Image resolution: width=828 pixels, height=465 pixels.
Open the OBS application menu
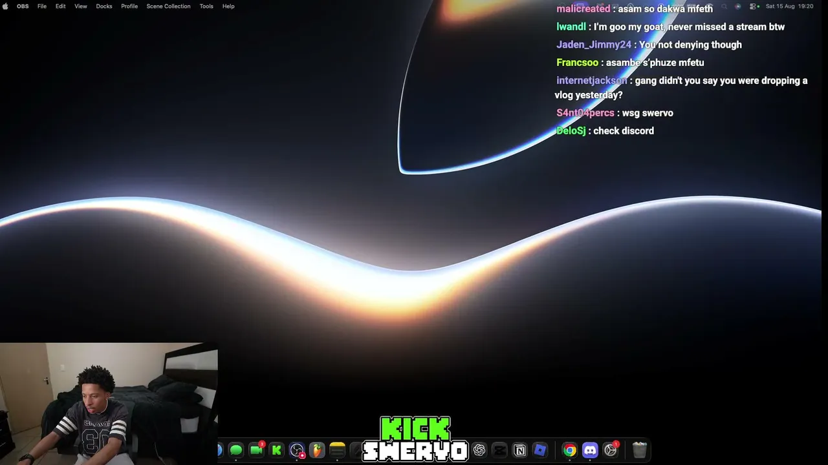pyautogui.click(x=23, y=6)
